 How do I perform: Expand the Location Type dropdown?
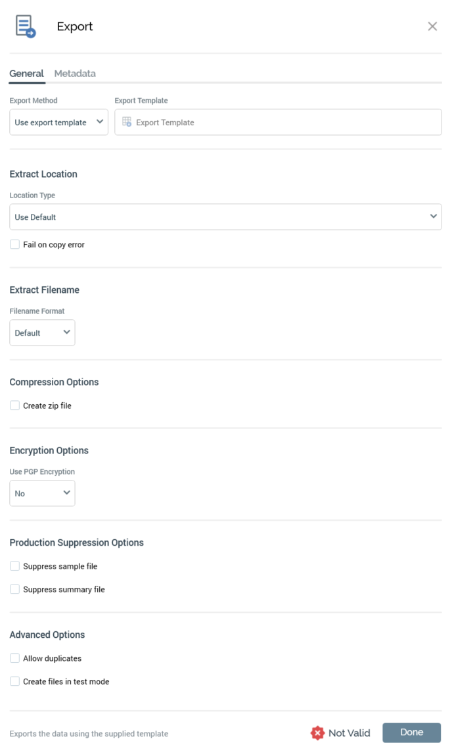pyautogui.click(x=225, y=217)
